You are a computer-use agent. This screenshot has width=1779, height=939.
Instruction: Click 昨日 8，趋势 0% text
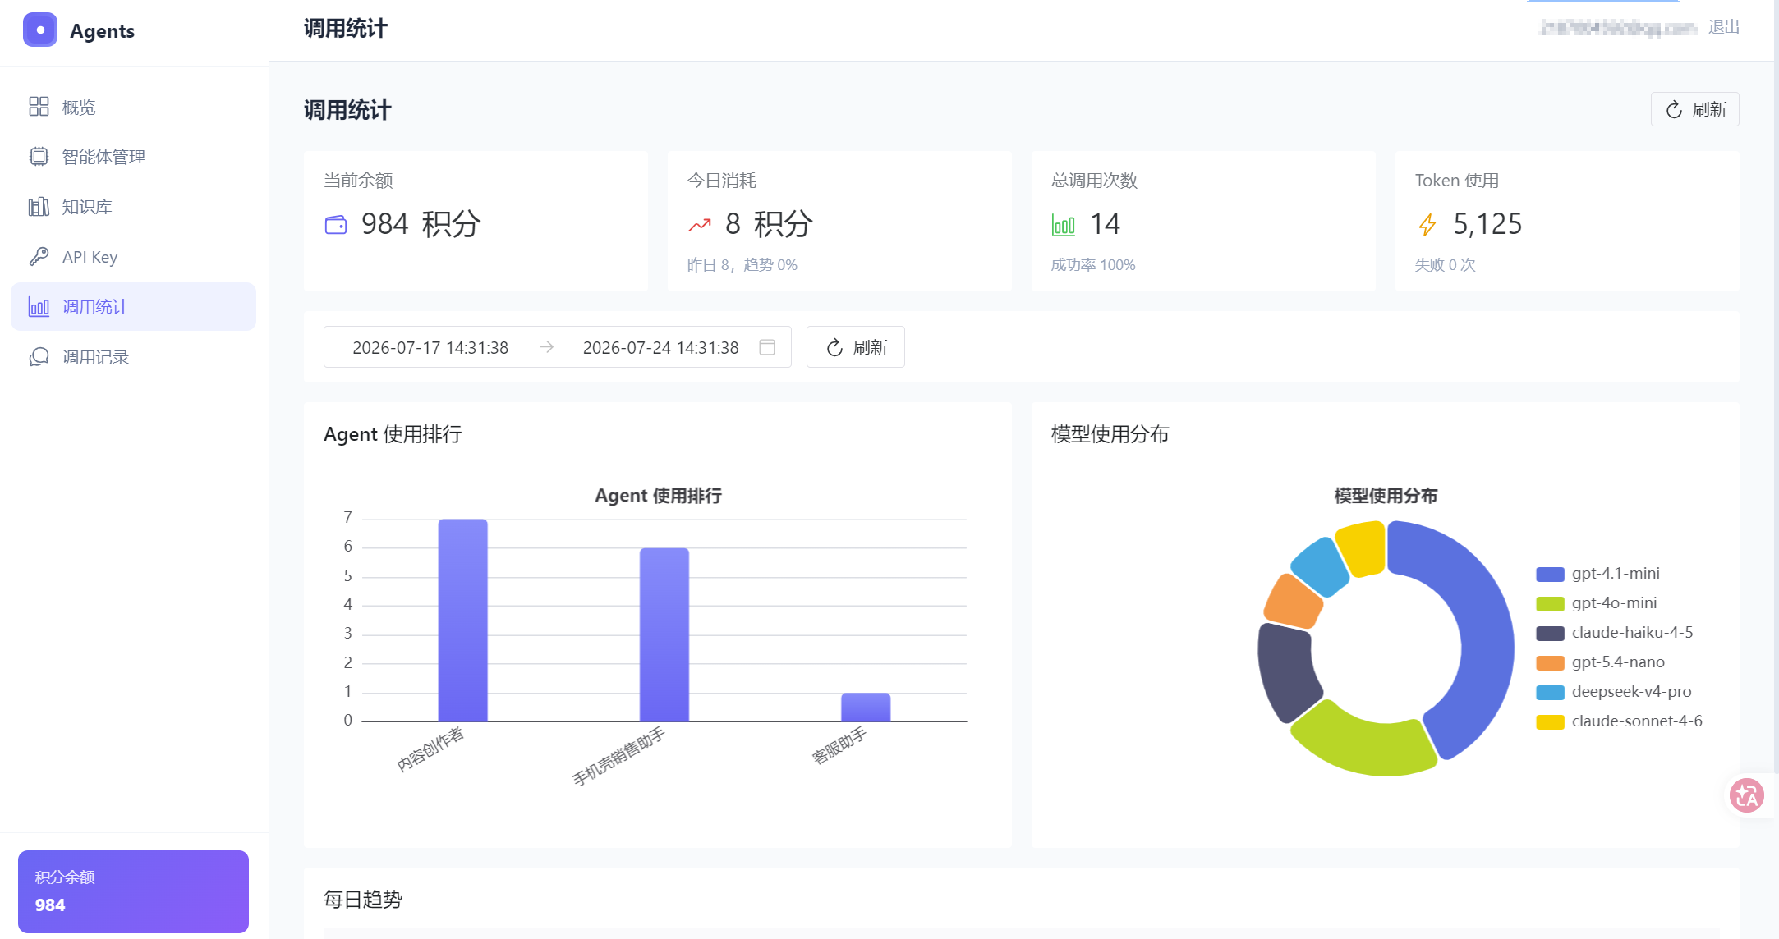coord(742,265)
